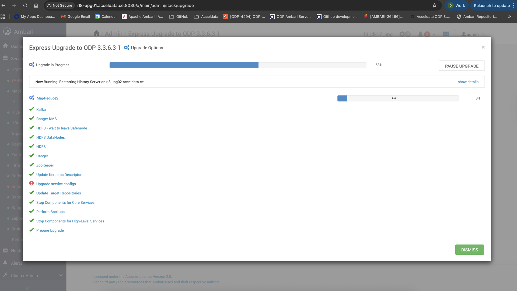Open the browser apps grid icon
The width and height of the screenshot is (517, 291).
(x=3, y=17)
